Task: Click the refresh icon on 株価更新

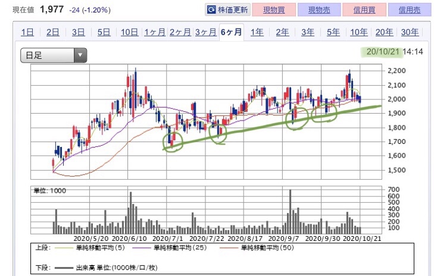Action: [x=212, y=10]
